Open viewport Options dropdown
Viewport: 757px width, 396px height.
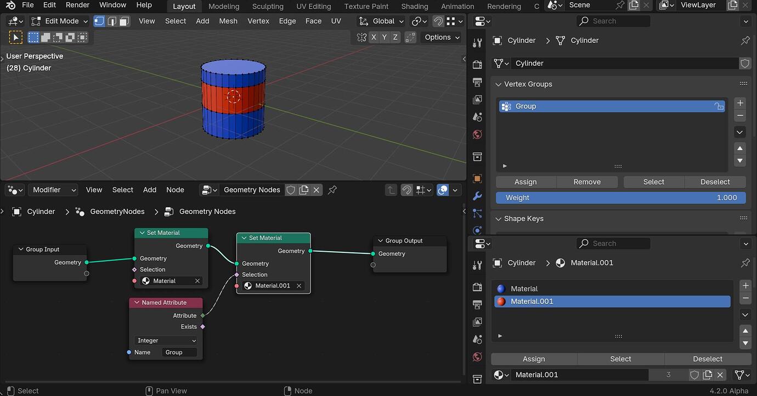tap(442, 37)
